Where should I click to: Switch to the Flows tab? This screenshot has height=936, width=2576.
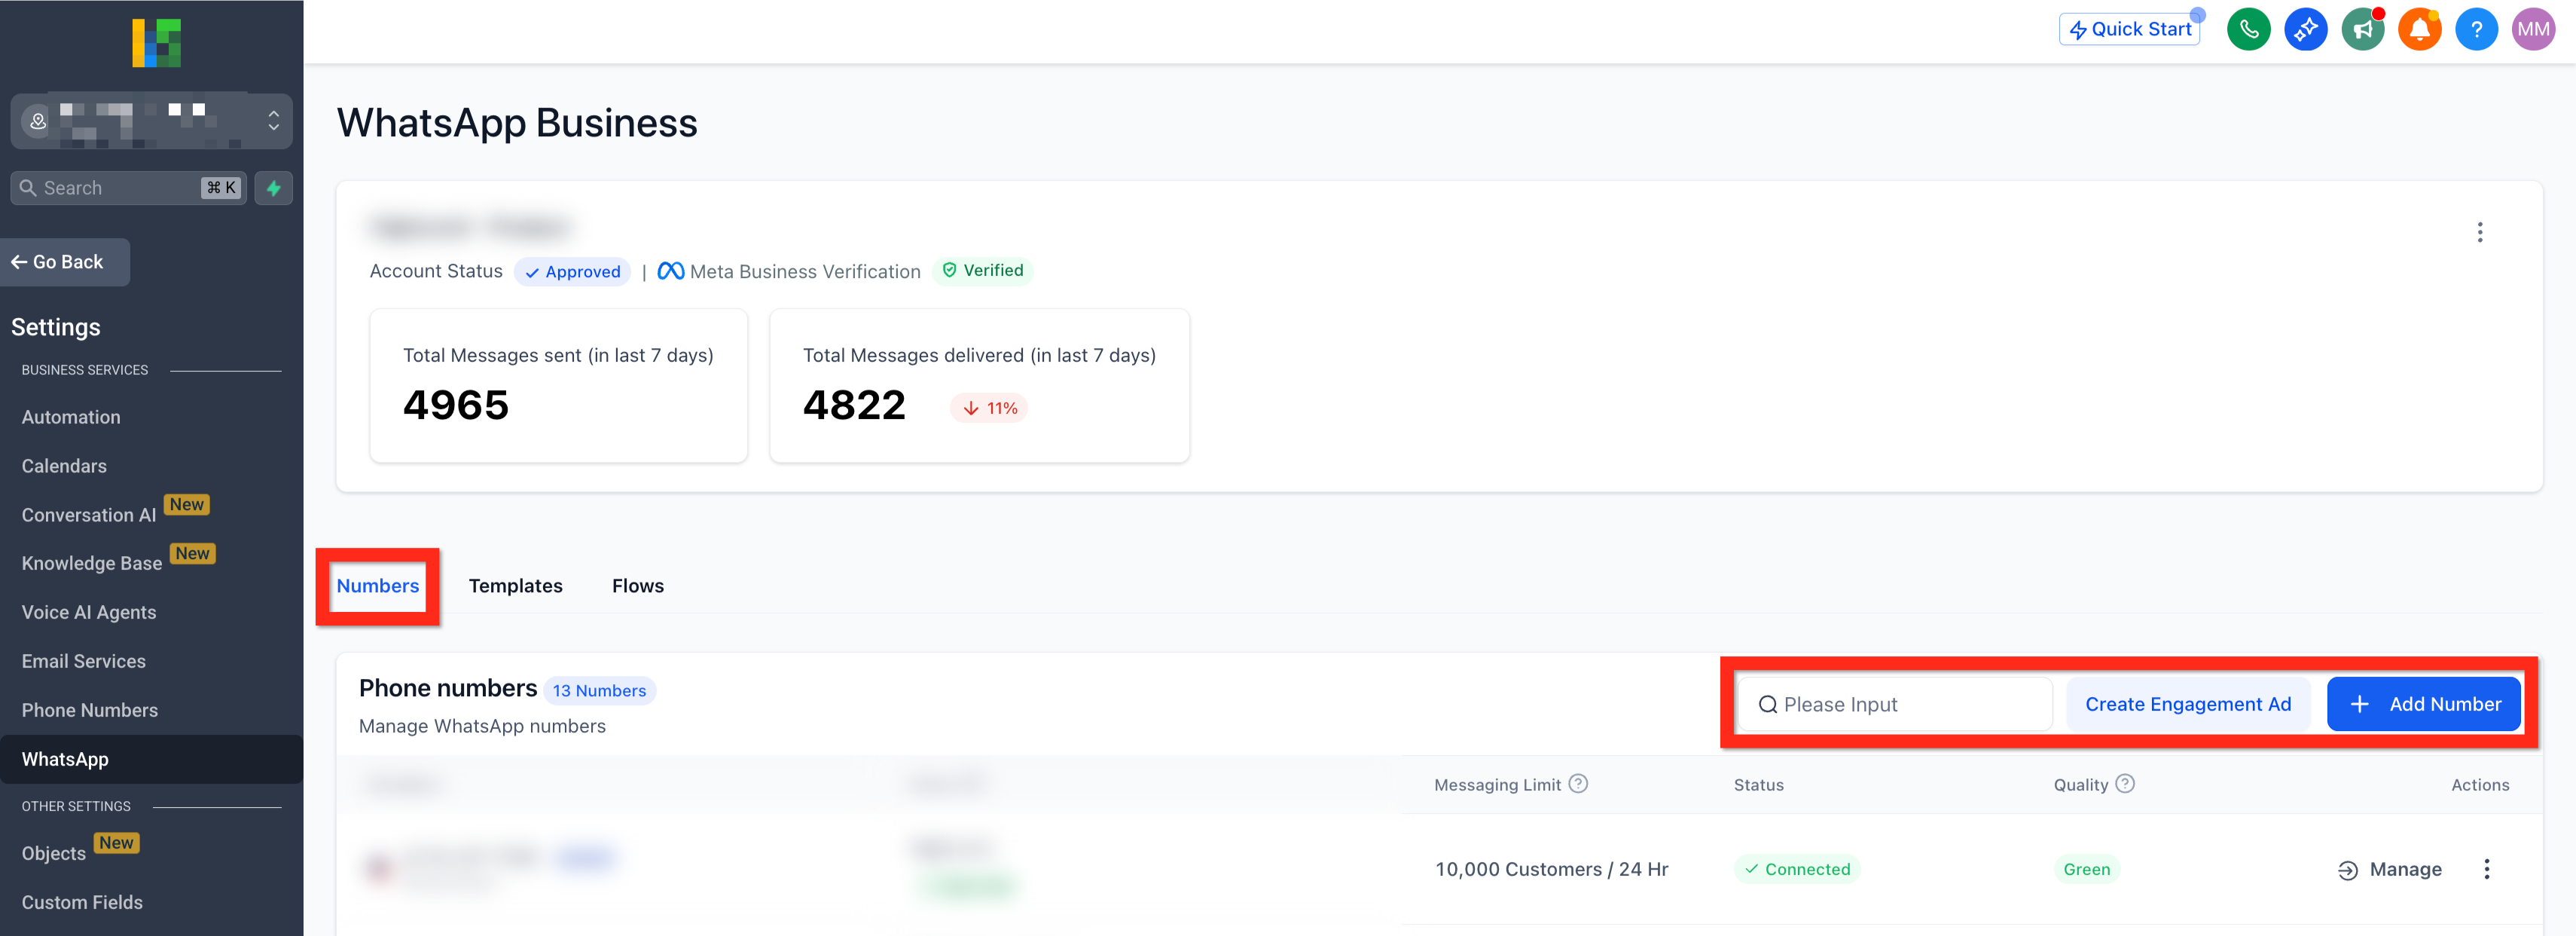pos(637,586)
